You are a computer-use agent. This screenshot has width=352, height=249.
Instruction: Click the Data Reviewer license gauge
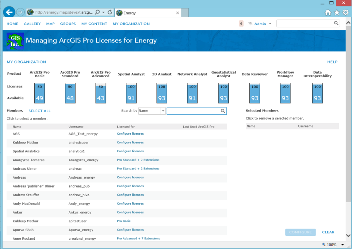click(254, 93)
